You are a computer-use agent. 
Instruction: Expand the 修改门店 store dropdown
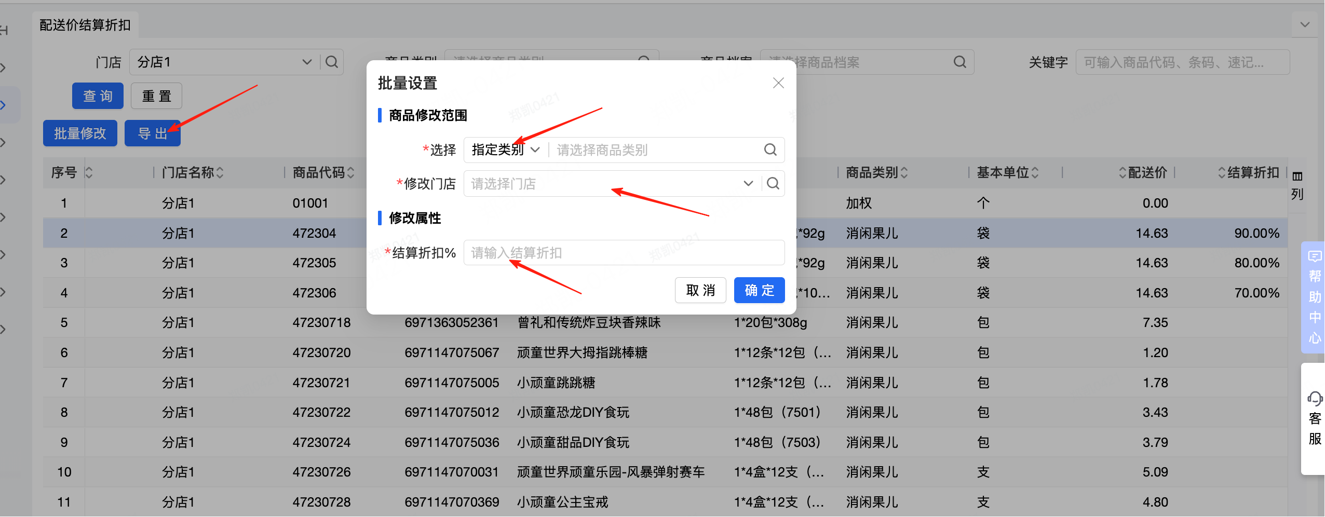pyautogui.click(x=748, y=183)
